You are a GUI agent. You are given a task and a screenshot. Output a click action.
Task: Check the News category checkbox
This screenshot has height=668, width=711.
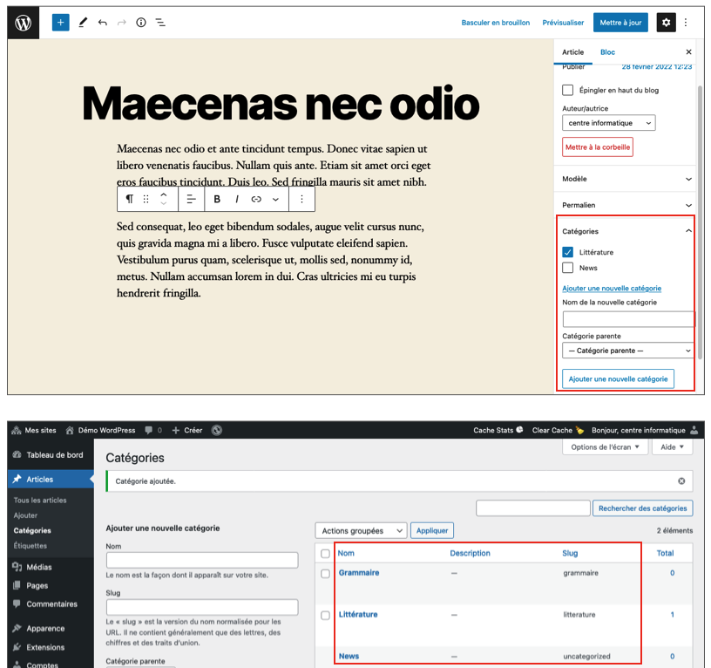point(568,268)
